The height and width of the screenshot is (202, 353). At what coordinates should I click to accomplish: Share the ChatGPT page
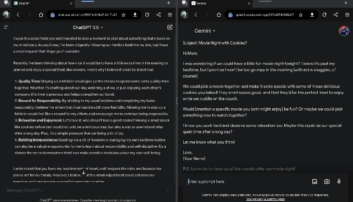(158, 15)
